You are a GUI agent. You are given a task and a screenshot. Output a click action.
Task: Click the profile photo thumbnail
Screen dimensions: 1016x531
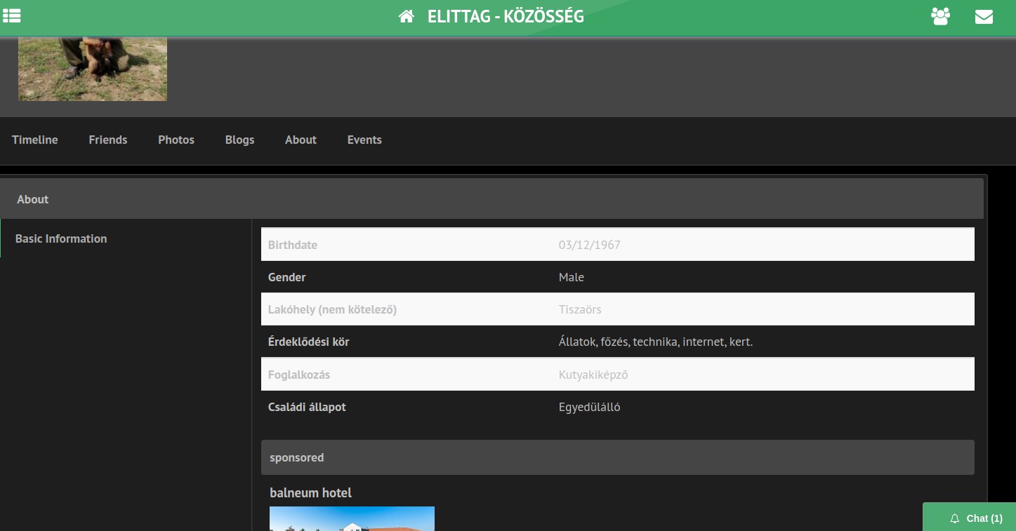tap(93, 69)
